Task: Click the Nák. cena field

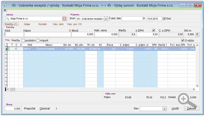Action: tap(106, 34)
